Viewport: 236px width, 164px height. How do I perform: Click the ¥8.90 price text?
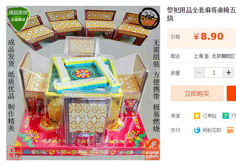click(208, 37)
